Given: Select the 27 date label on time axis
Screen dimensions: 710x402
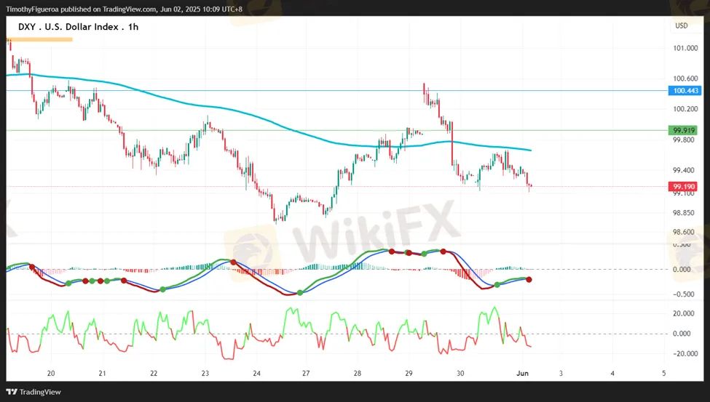Looking at the screenshot, I should 306,373.
